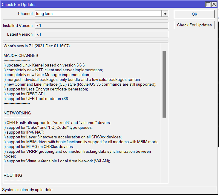This screenshot has height=195, width=219.
Task: Click the Channel field showing long term
Action: tap(98, 13)
